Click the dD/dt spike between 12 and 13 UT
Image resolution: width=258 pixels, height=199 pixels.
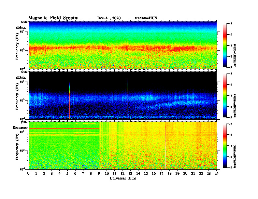pyautogui.click(x=127, y=99)
